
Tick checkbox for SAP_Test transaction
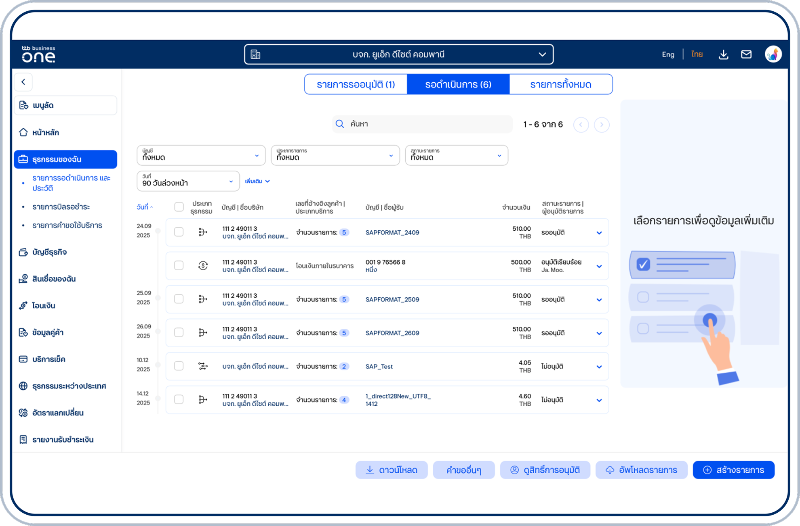pyautogui.click(x=179, y=366)
